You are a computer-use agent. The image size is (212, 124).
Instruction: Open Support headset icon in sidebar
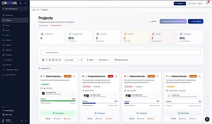tap(4, 45)
